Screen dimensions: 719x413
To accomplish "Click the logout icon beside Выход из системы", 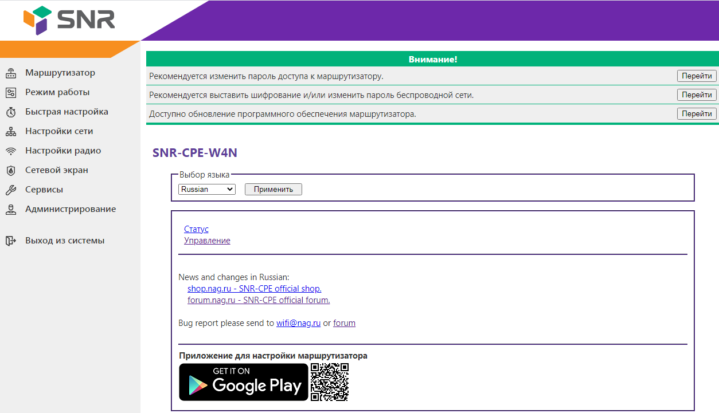I will coord(10,241).
